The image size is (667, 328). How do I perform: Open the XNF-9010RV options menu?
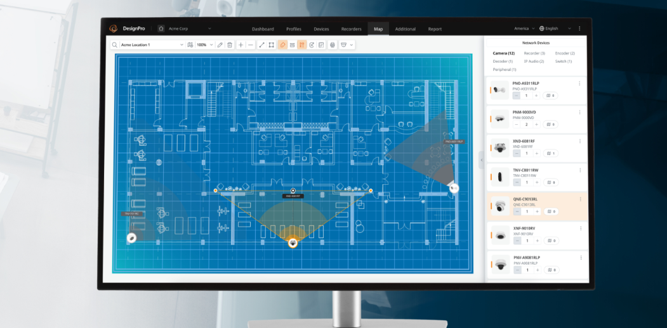pos(580,229)
